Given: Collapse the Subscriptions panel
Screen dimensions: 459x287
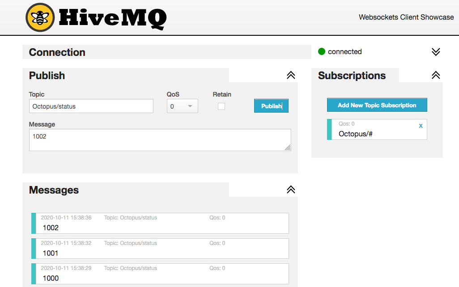Looking at the screenshot, I should (x=436, y=76).
